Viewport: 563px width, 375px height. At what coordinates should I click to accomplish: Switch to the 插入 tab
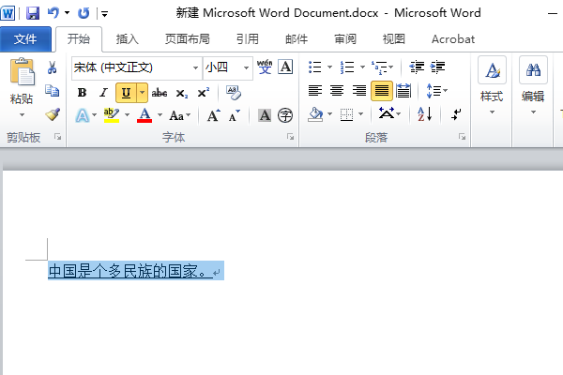tap(127, 38)
